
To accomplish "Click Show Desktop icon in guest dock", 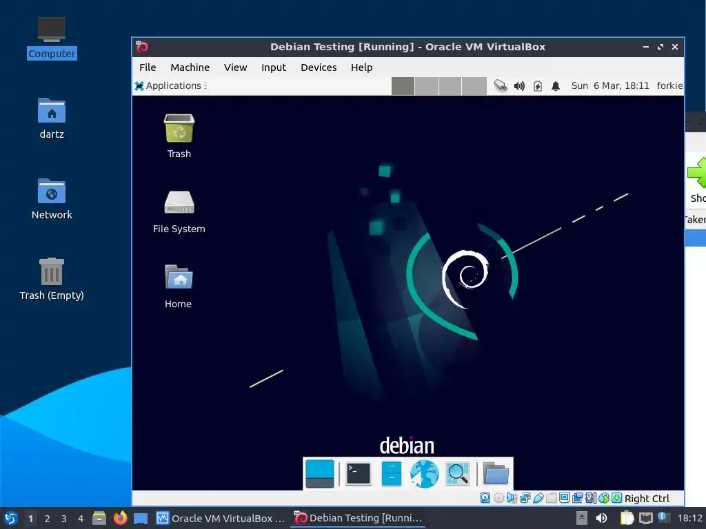I will point(320,474).
